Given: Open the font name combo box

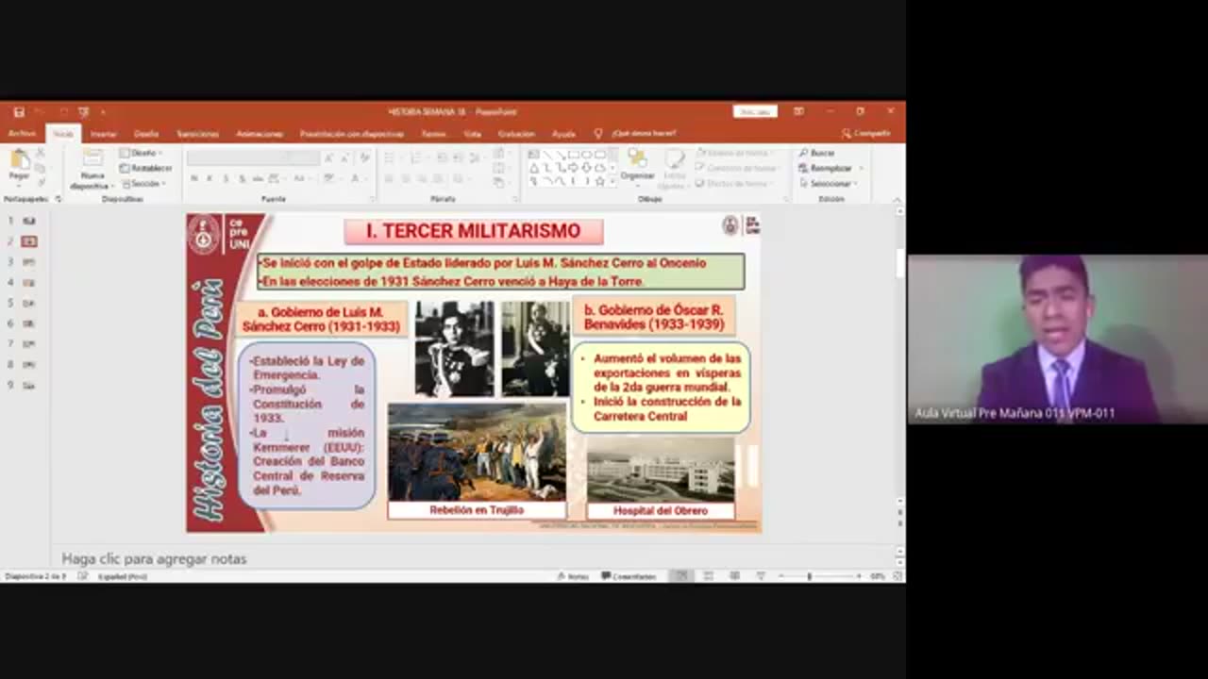Looking at the screenshot, I should coord(239,157).
